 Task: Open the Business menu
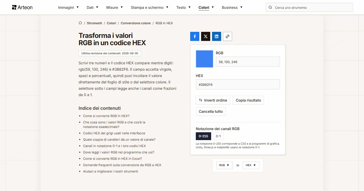coord(232,7)
